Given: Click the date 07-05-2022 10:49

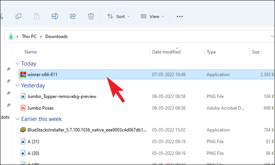Looking at the screenshot, I should coord(169,75).
